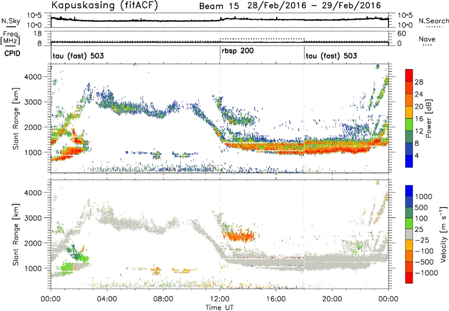
Task: Click the 60 tick on Nave axis
Action: point(401,34)
